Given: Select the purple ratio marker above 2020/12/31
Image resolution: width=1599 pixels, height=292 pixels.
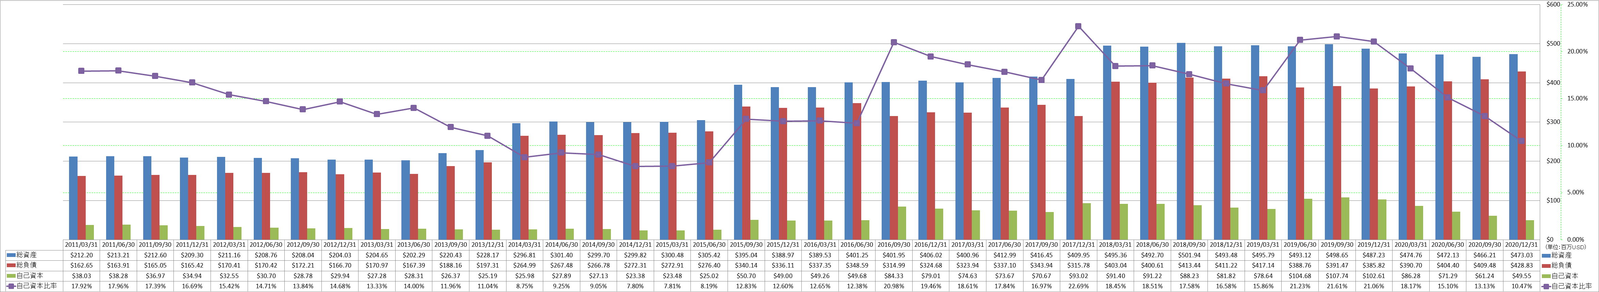Looking at the screenshot, I should [x=1521, y=141].
